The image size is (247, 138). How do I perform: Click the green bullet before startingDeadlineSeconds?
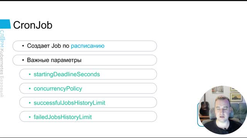[30, 74]
